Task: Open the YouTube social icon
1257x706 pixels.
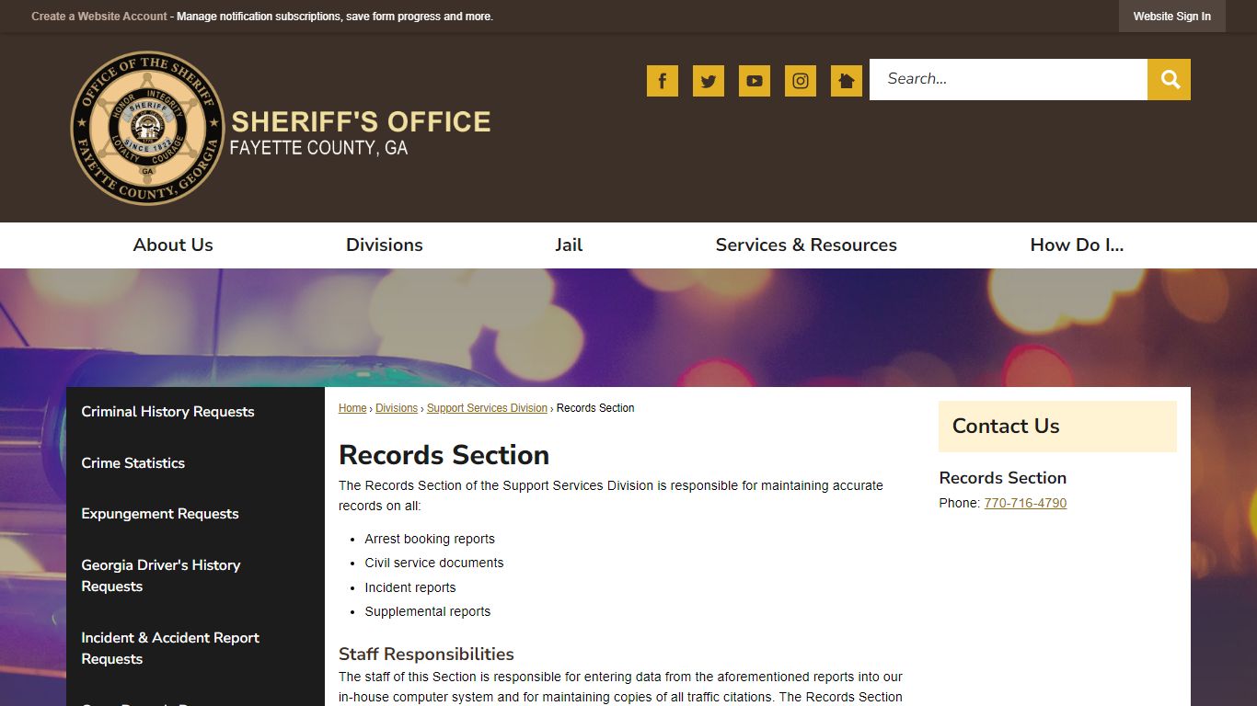Action: 755,81
